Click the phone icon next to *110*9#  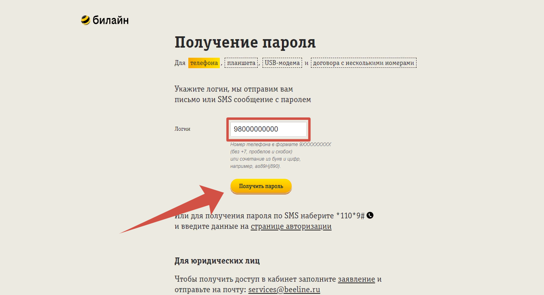pos(370,215)
